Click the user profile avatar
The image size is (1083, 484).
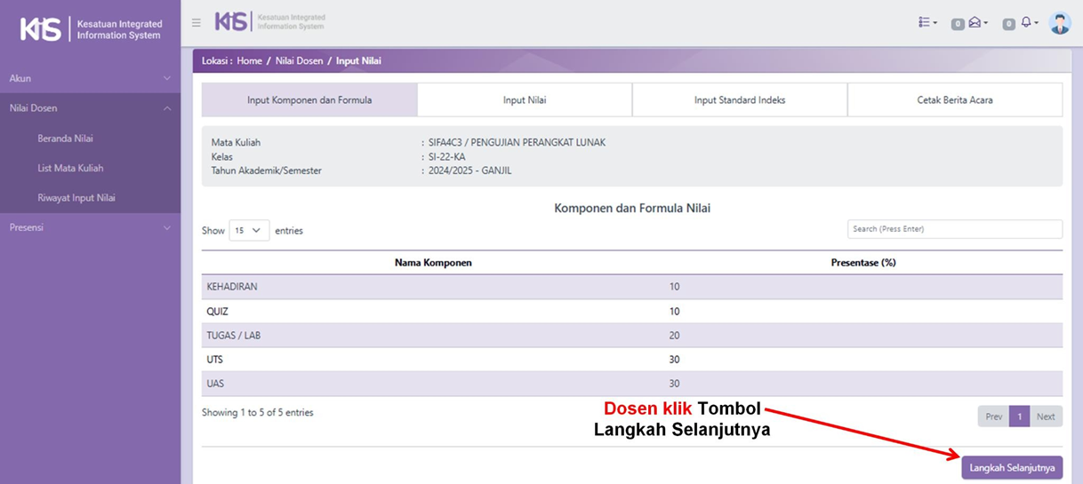click(1059, 23)
